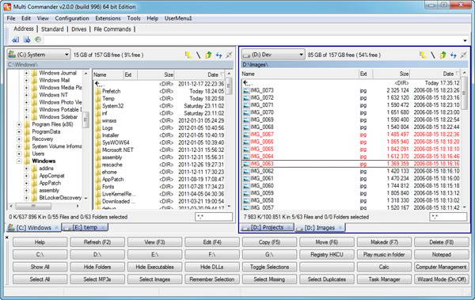Switch to the [D:] Projects tab

pos(267,227)
